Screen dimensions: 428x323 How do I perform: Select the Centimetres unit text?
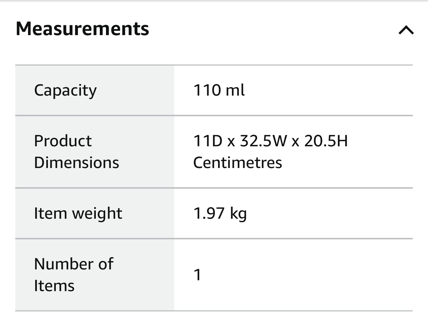tap(237, 163)
